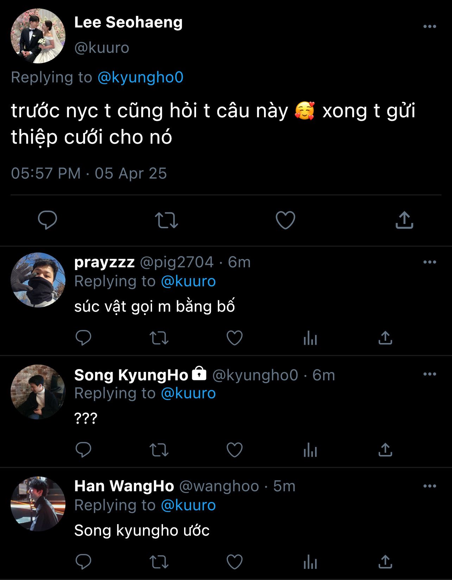This screenshot has width=452, height=580.
Task: Reply to Lee Seohaeng's main tweet
Action: [47, 220]
